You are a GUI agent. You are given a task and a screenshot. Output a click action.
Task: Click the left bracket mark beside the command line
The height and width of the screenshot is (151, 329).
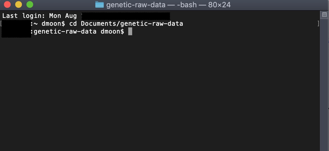(1, 23)
